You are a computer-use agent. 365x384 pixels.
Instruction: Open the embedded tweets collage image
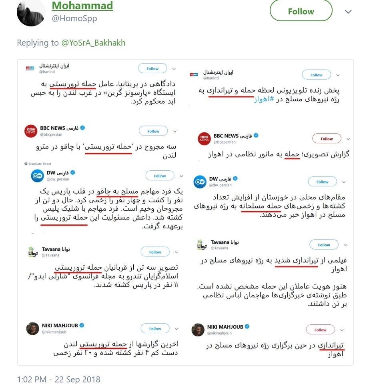pyautogui.click(x=185, y=212)
